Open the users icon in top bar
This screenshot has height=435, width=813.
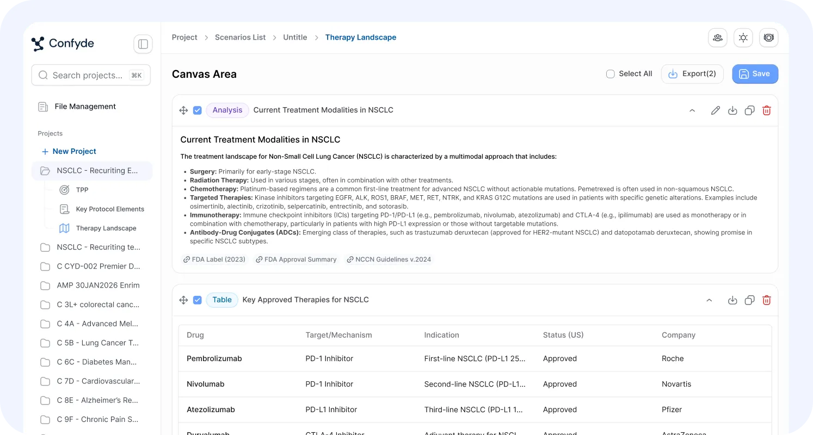(x=718, y=38)
